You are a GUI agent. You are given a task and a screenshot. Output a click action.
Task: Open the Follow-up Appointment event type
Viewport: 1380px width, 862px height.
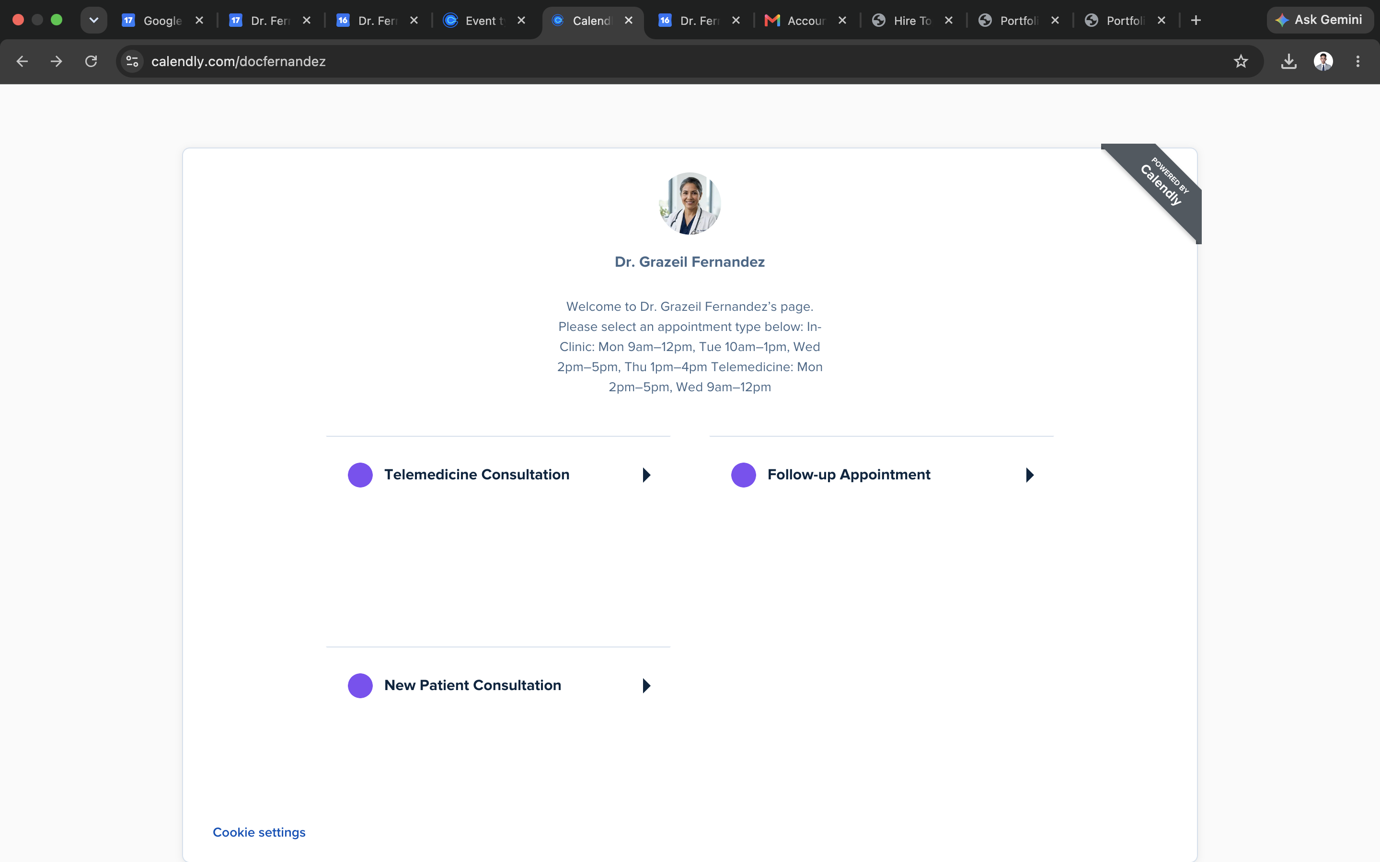(881, 474)
